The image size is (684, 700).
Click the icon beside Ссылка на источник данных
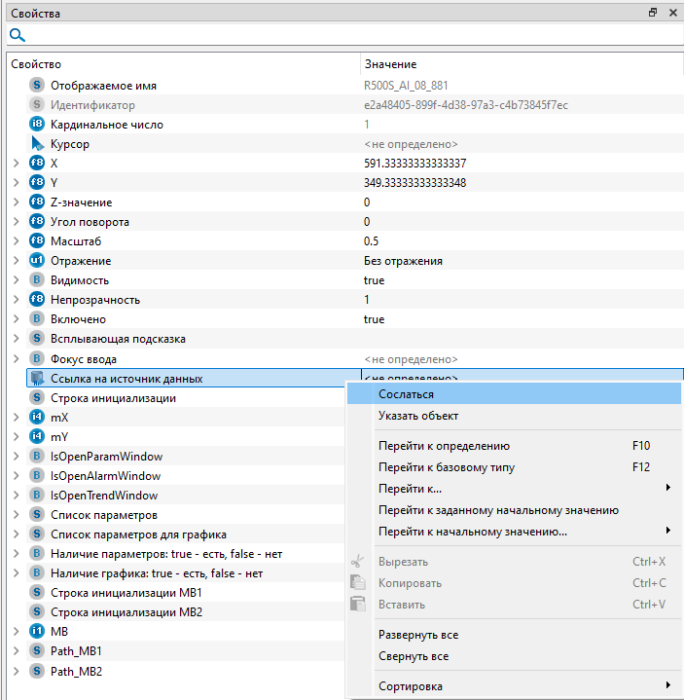coord(38,378)
